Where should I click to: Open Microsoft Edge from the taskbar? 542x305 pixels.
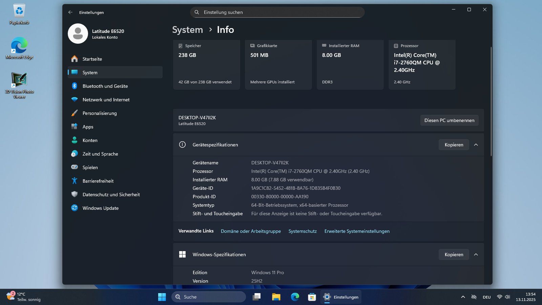(295, 297)
